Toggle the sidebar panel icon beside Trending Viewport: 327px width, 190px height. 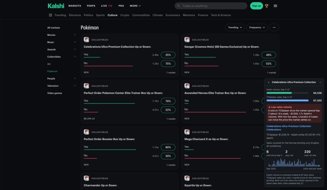[50, 15]
